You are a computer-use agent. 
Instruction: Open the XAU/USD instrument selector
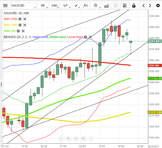tap(23, 5)
